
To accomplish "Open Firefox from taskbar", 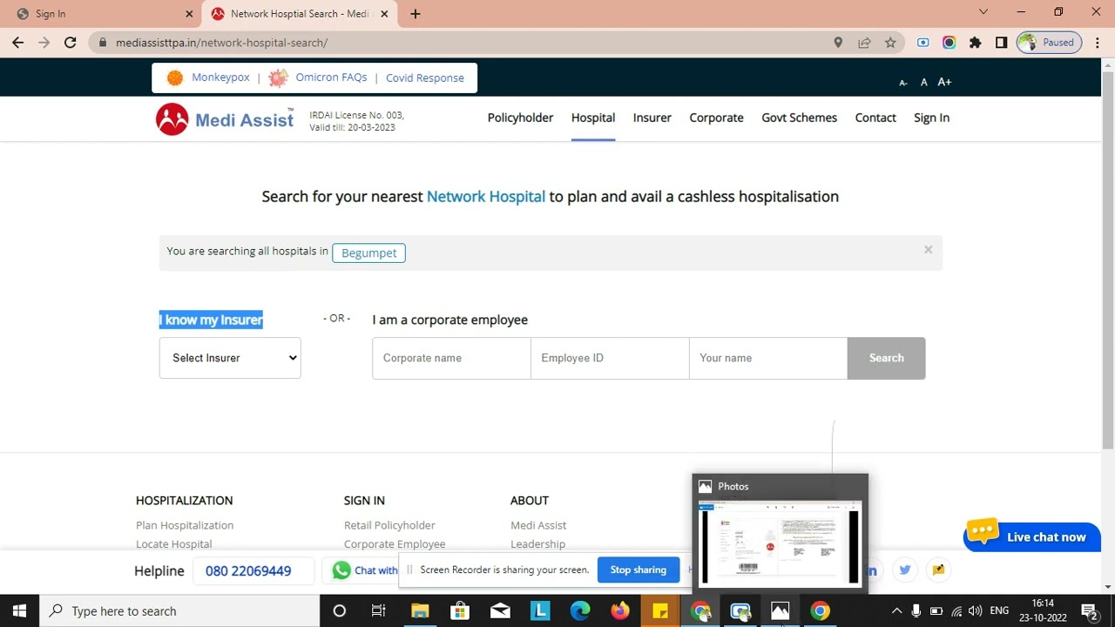I will pos(620,611).
